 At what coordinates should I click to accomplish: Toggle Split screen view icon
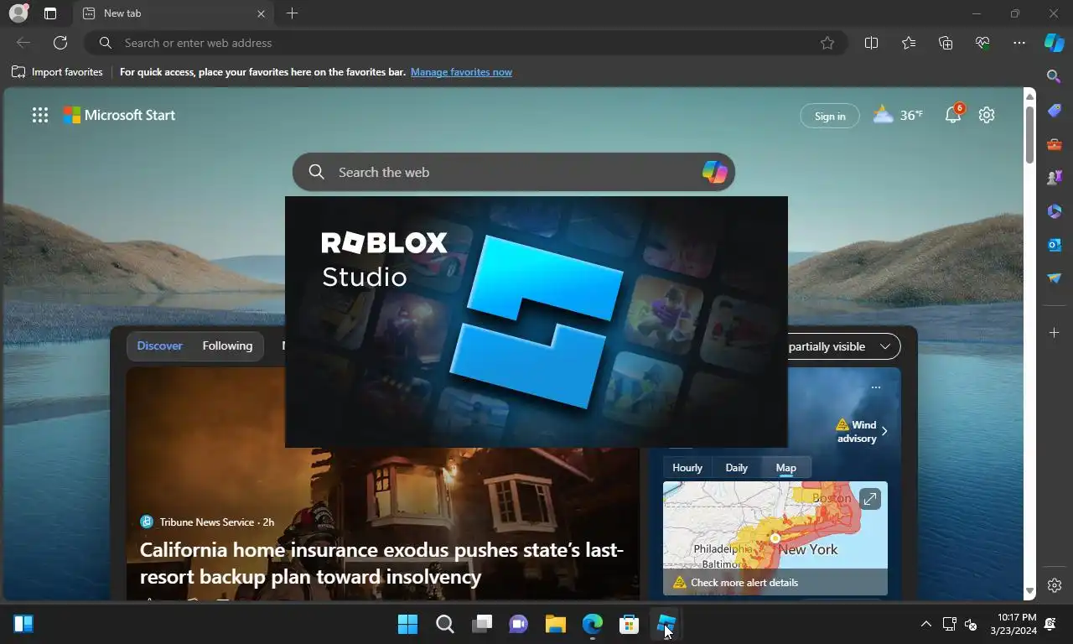(871, 43)
